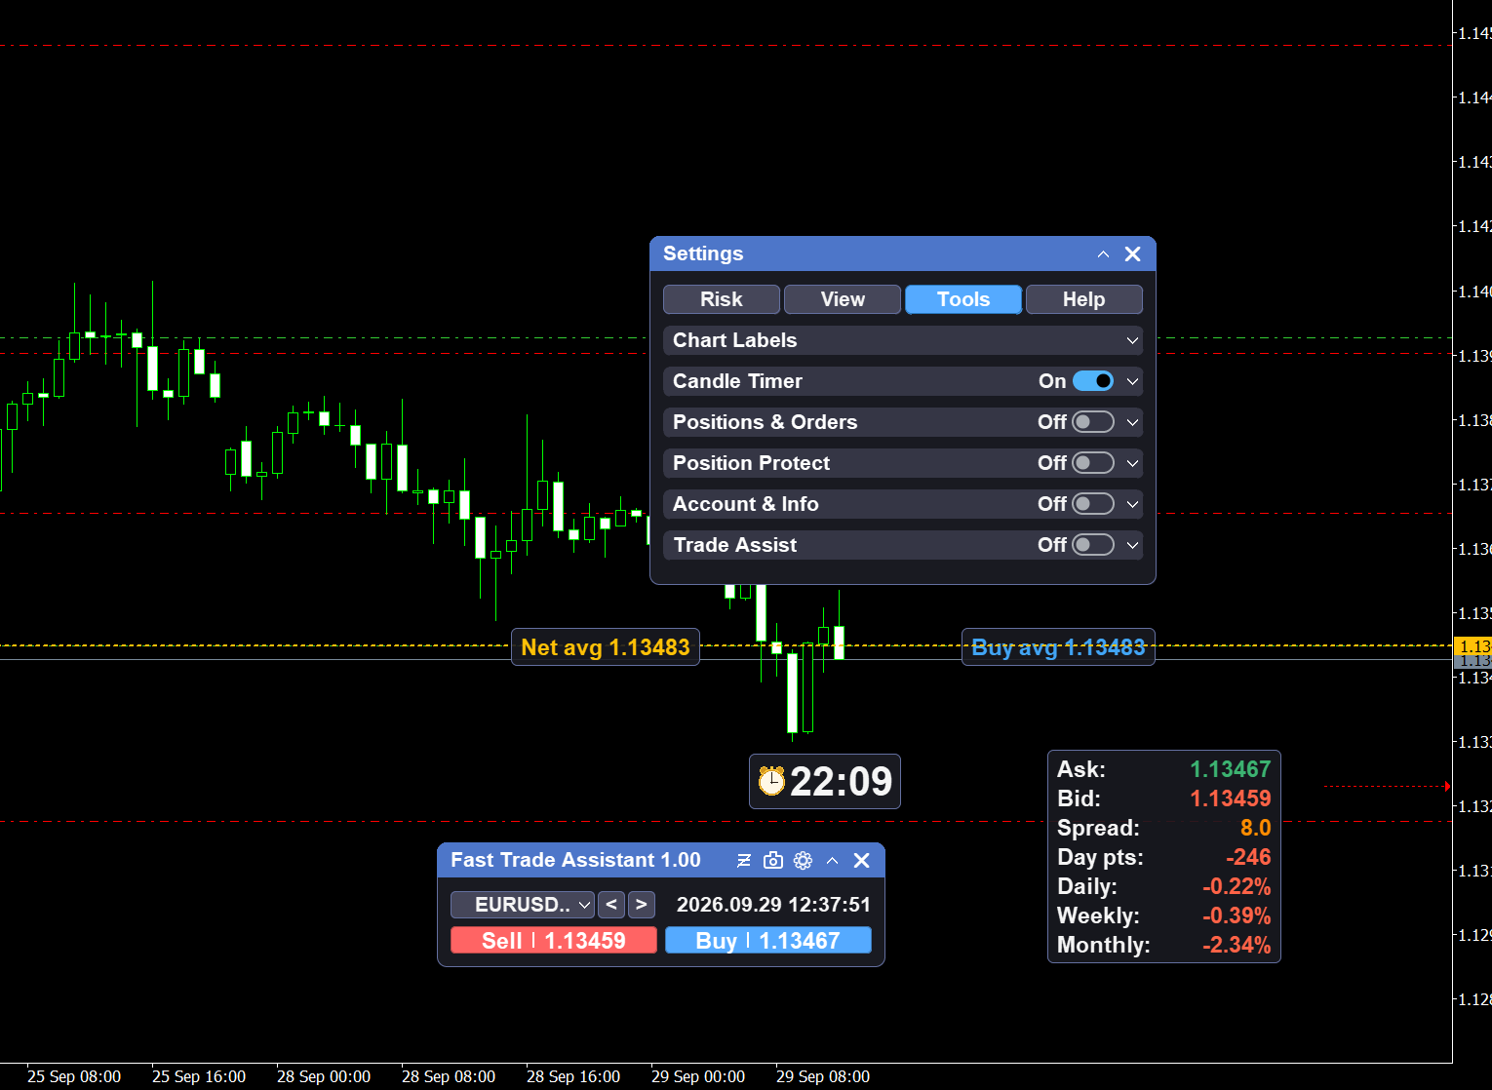Switch to the Risk tab

[722, 299]
